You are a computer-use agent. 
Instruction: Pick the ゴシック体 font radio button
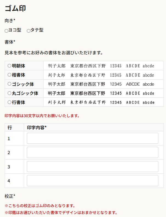[x=10, y=84]
